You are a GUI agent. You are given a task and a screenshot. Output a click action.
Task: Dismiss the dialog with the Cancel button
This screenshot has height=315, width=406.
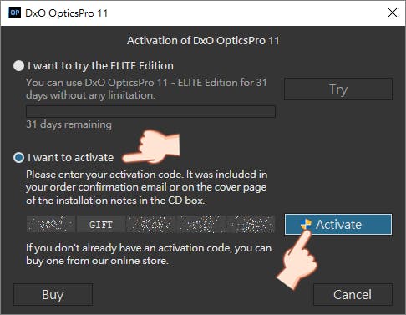coord(353,295)
